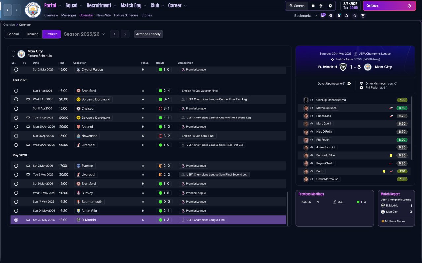Screen dimensions: 422x263
Task: Click the bookmark flag icon near Search
Action: pyautogui.click(x=313, y=6)
